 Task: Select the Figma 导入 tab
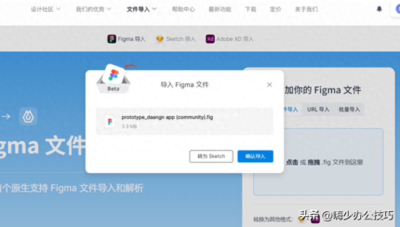[x=126, y=39]
